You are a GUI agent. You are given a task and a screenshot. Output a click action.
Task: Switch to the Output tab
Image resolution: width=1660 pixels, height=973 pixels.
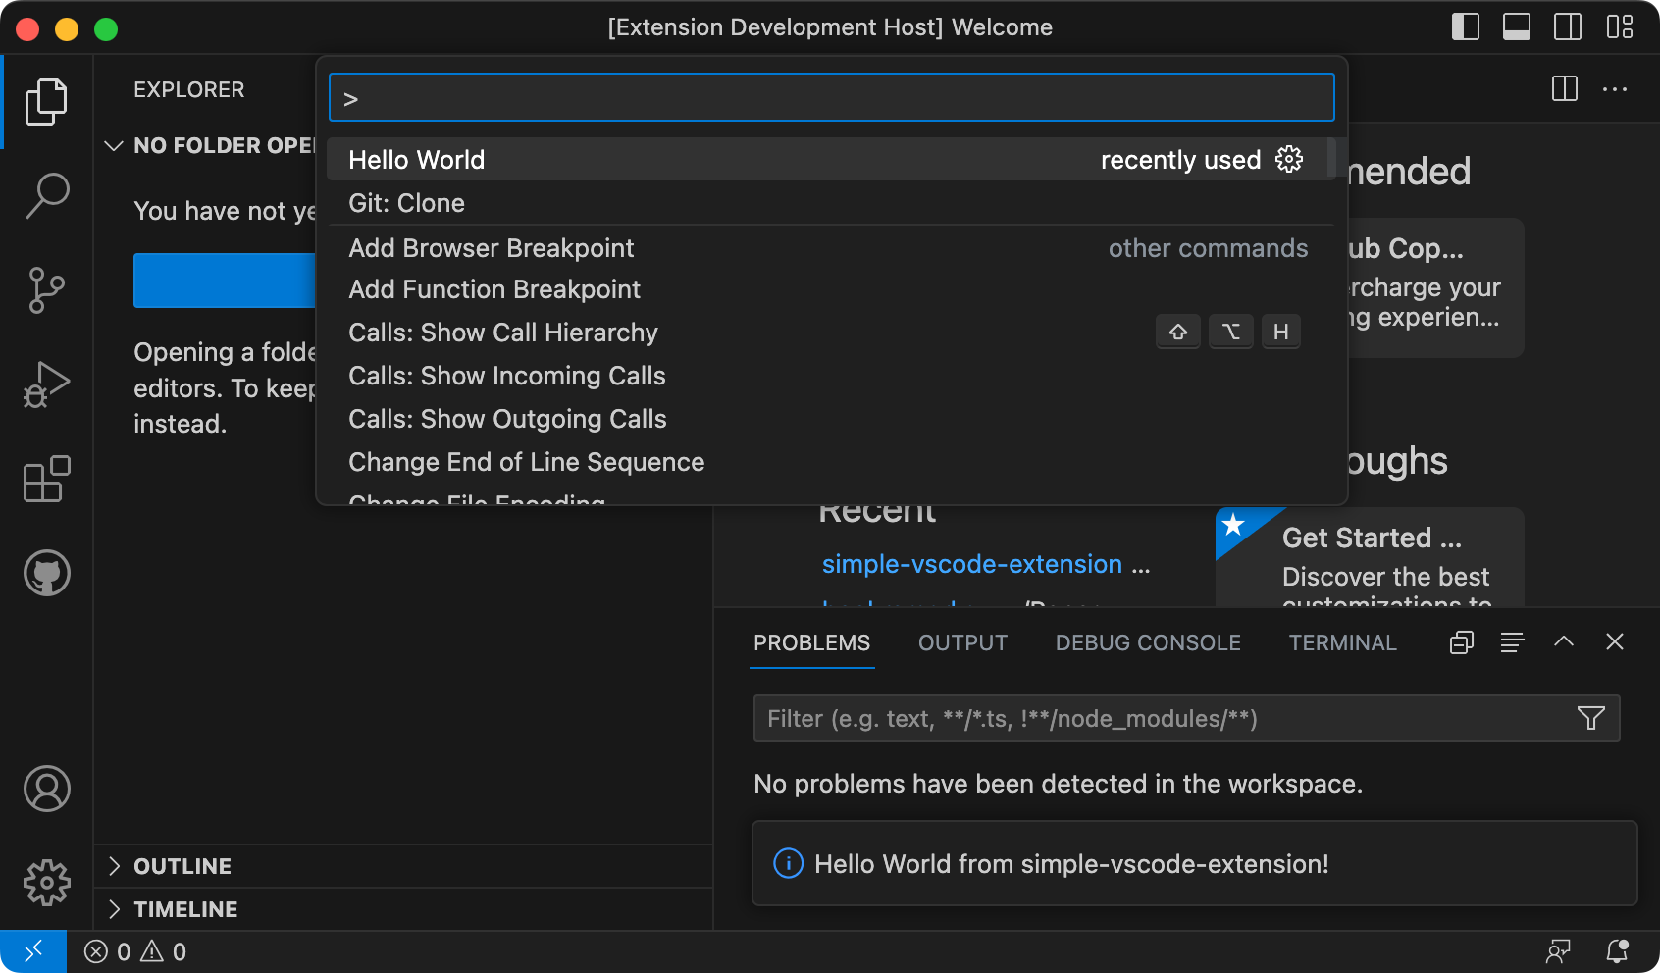click(x=962, y=642)
